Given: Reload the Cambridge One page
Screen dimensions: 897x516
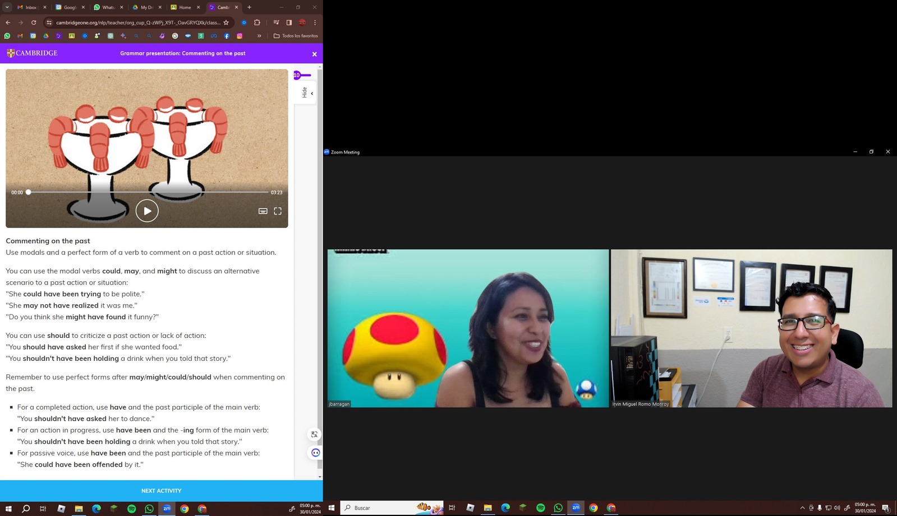Looking at the screenshot, I should tap(34, 22).
